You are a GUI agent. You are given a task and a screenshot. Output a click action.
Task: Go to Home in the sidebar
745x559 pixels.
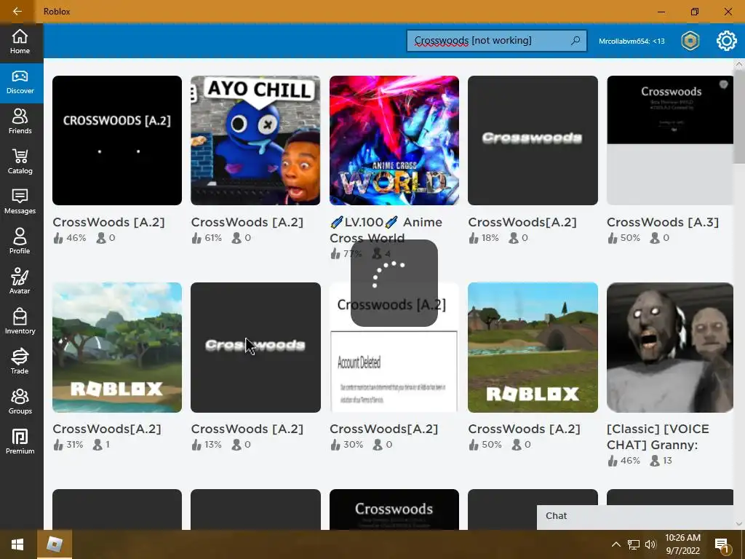20,41
